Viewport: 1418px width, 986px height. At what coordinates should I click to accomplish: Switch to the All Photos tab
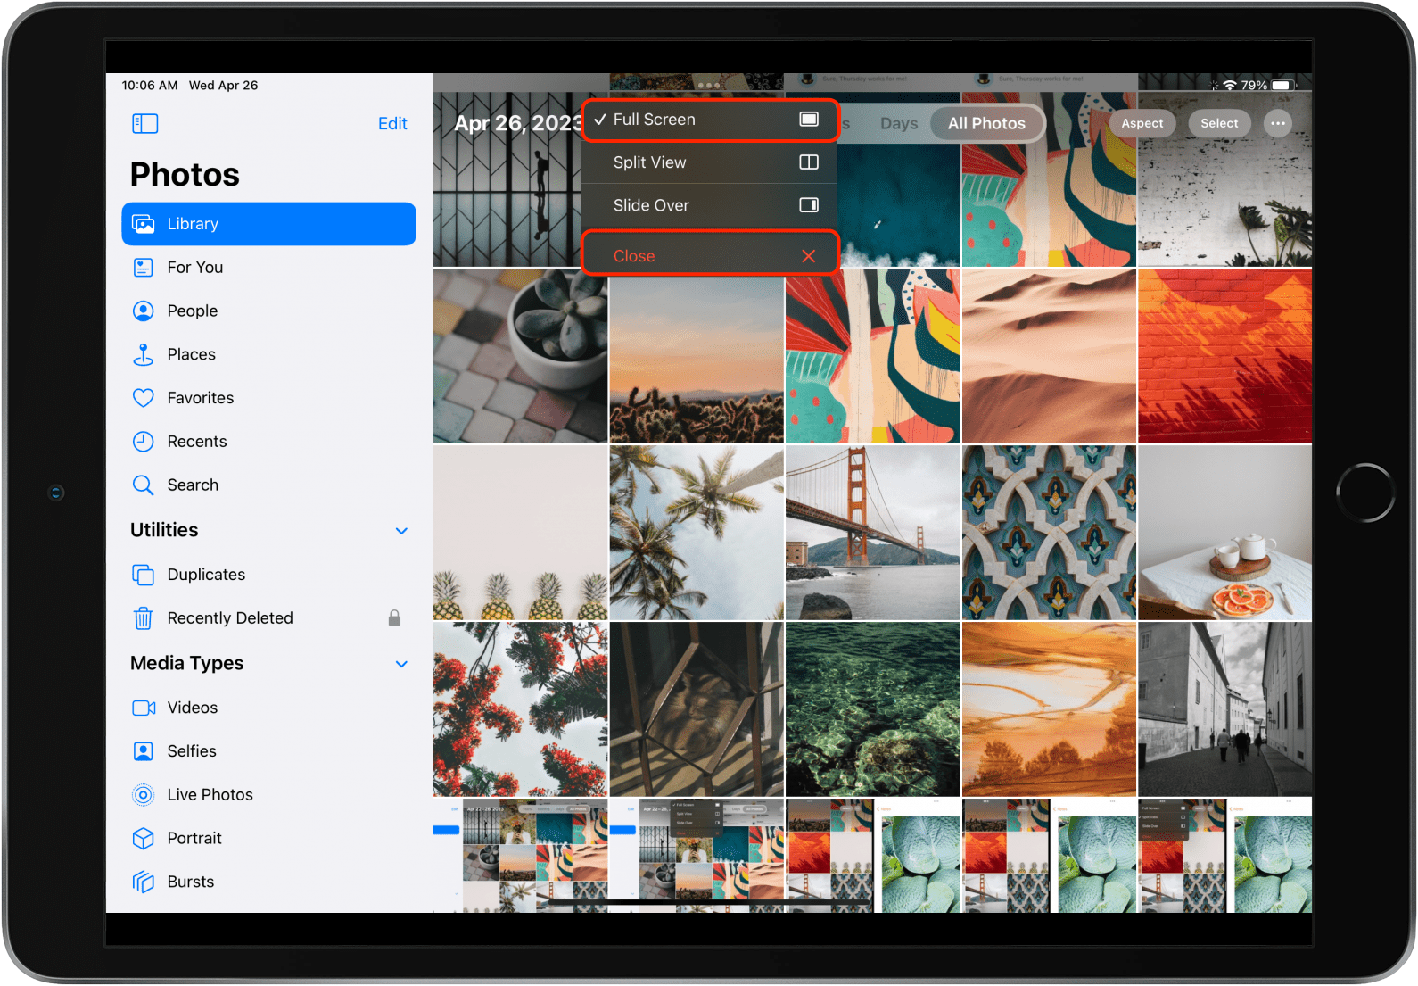[x=985, y=124]
